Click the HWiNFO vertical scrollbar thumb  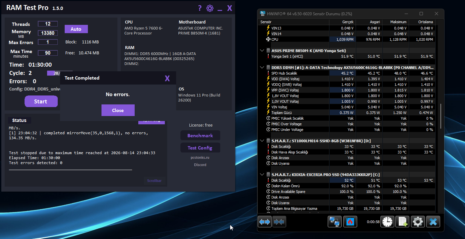(x=440, y=116)
